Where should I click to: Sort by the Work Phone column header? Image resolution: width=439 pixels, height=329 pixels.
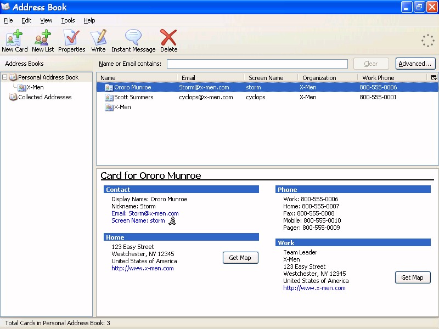[x=393, y=78]
